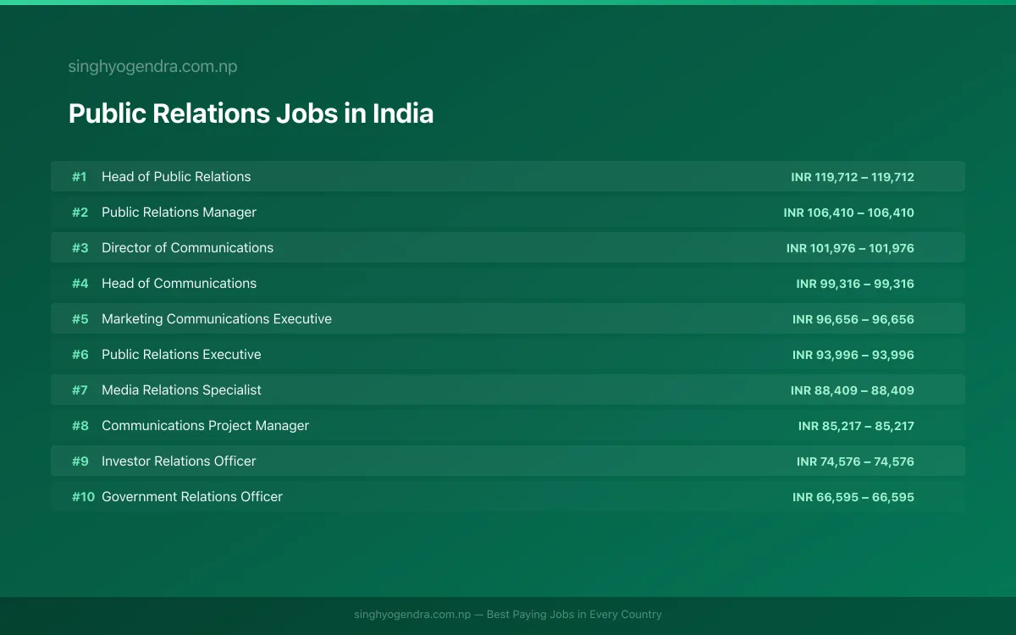Click salary INR 85,217 – 85,217
Image resolution: width=1016 pixels, height=635 pixels.
pos(856,426)
